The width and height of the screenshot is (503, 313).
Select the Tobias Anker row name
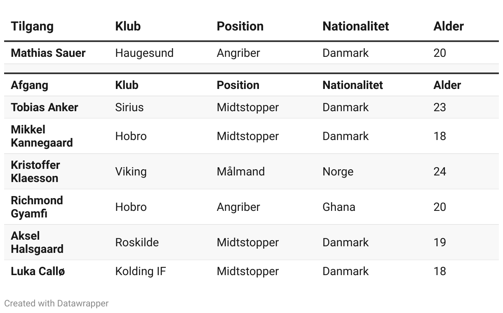[x=45, y=107]
